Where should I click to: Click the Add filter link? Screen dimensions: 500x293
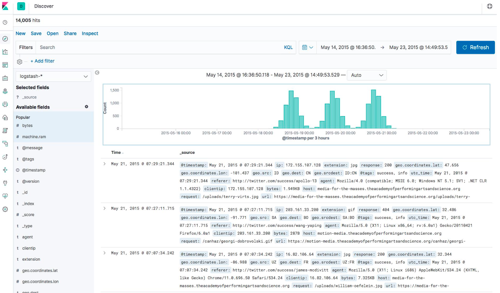42,61
